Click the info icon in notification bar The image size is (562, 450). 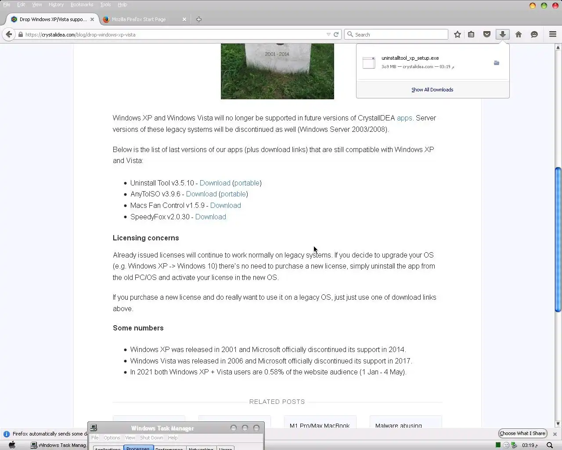tap(6, 434)
